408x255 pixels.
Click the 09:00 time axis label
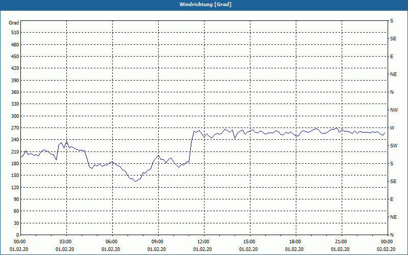[158, 242]
